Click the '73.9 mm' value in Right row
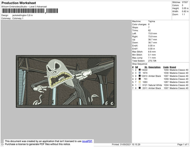The image size is (190, 147). pos(153,36)
